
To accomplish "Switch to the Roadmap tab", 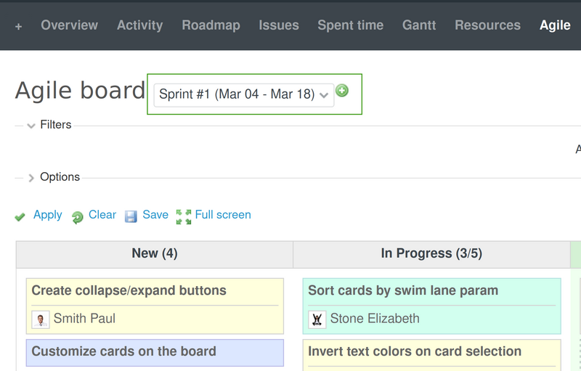I will [x=211, y=25].
